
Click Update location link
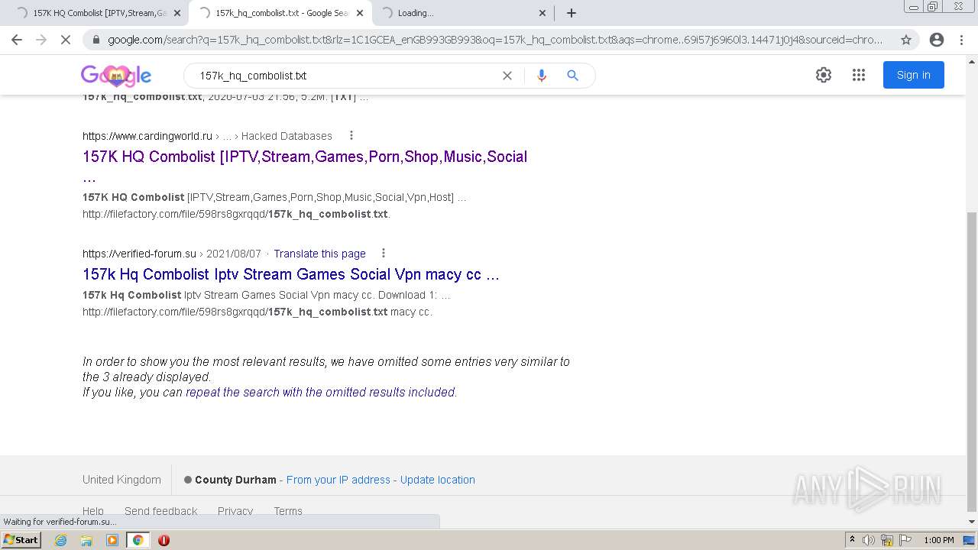tap(438, 480)
